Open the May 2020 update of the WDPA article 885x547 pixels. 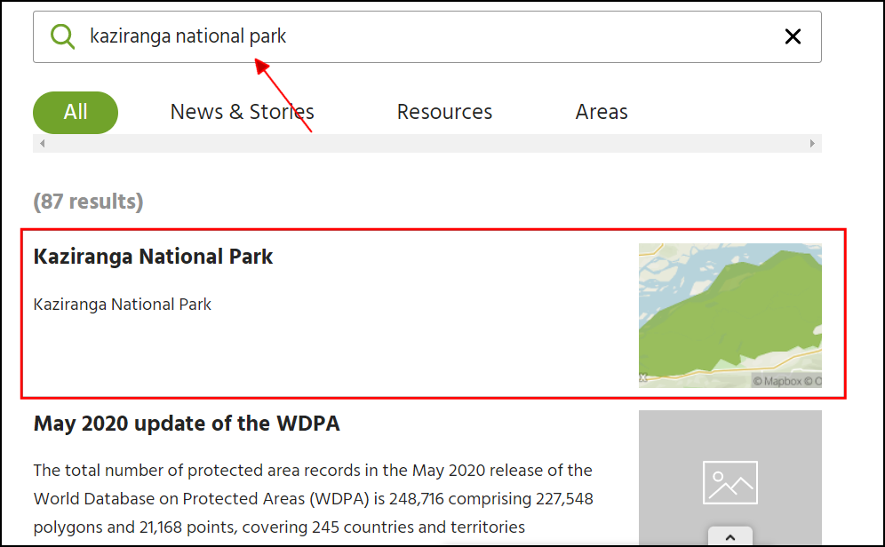click(187, 424)
